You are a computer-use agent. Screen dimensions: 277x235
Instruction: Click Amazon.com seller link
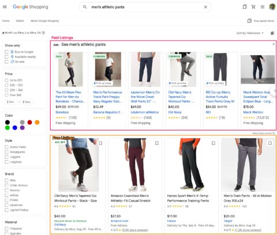point(119,221)
